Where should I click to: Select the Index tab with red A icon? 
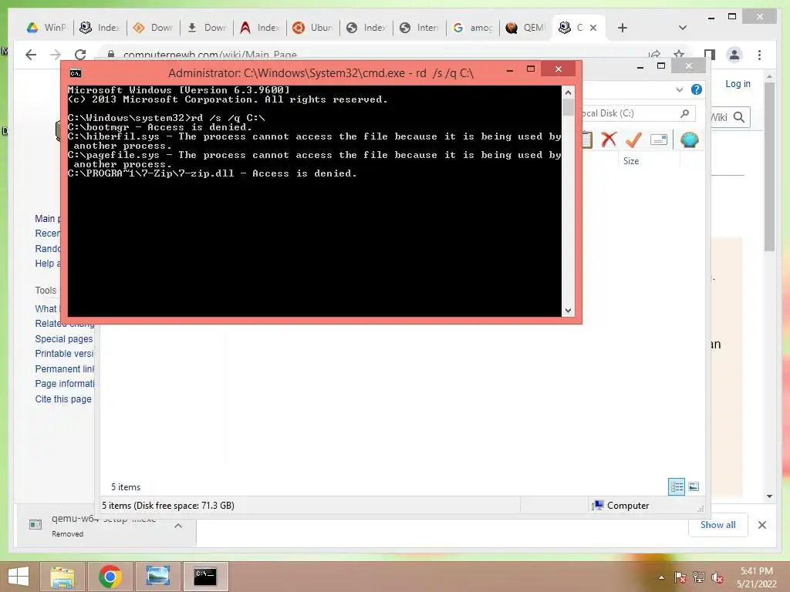[x=259, y=28]
